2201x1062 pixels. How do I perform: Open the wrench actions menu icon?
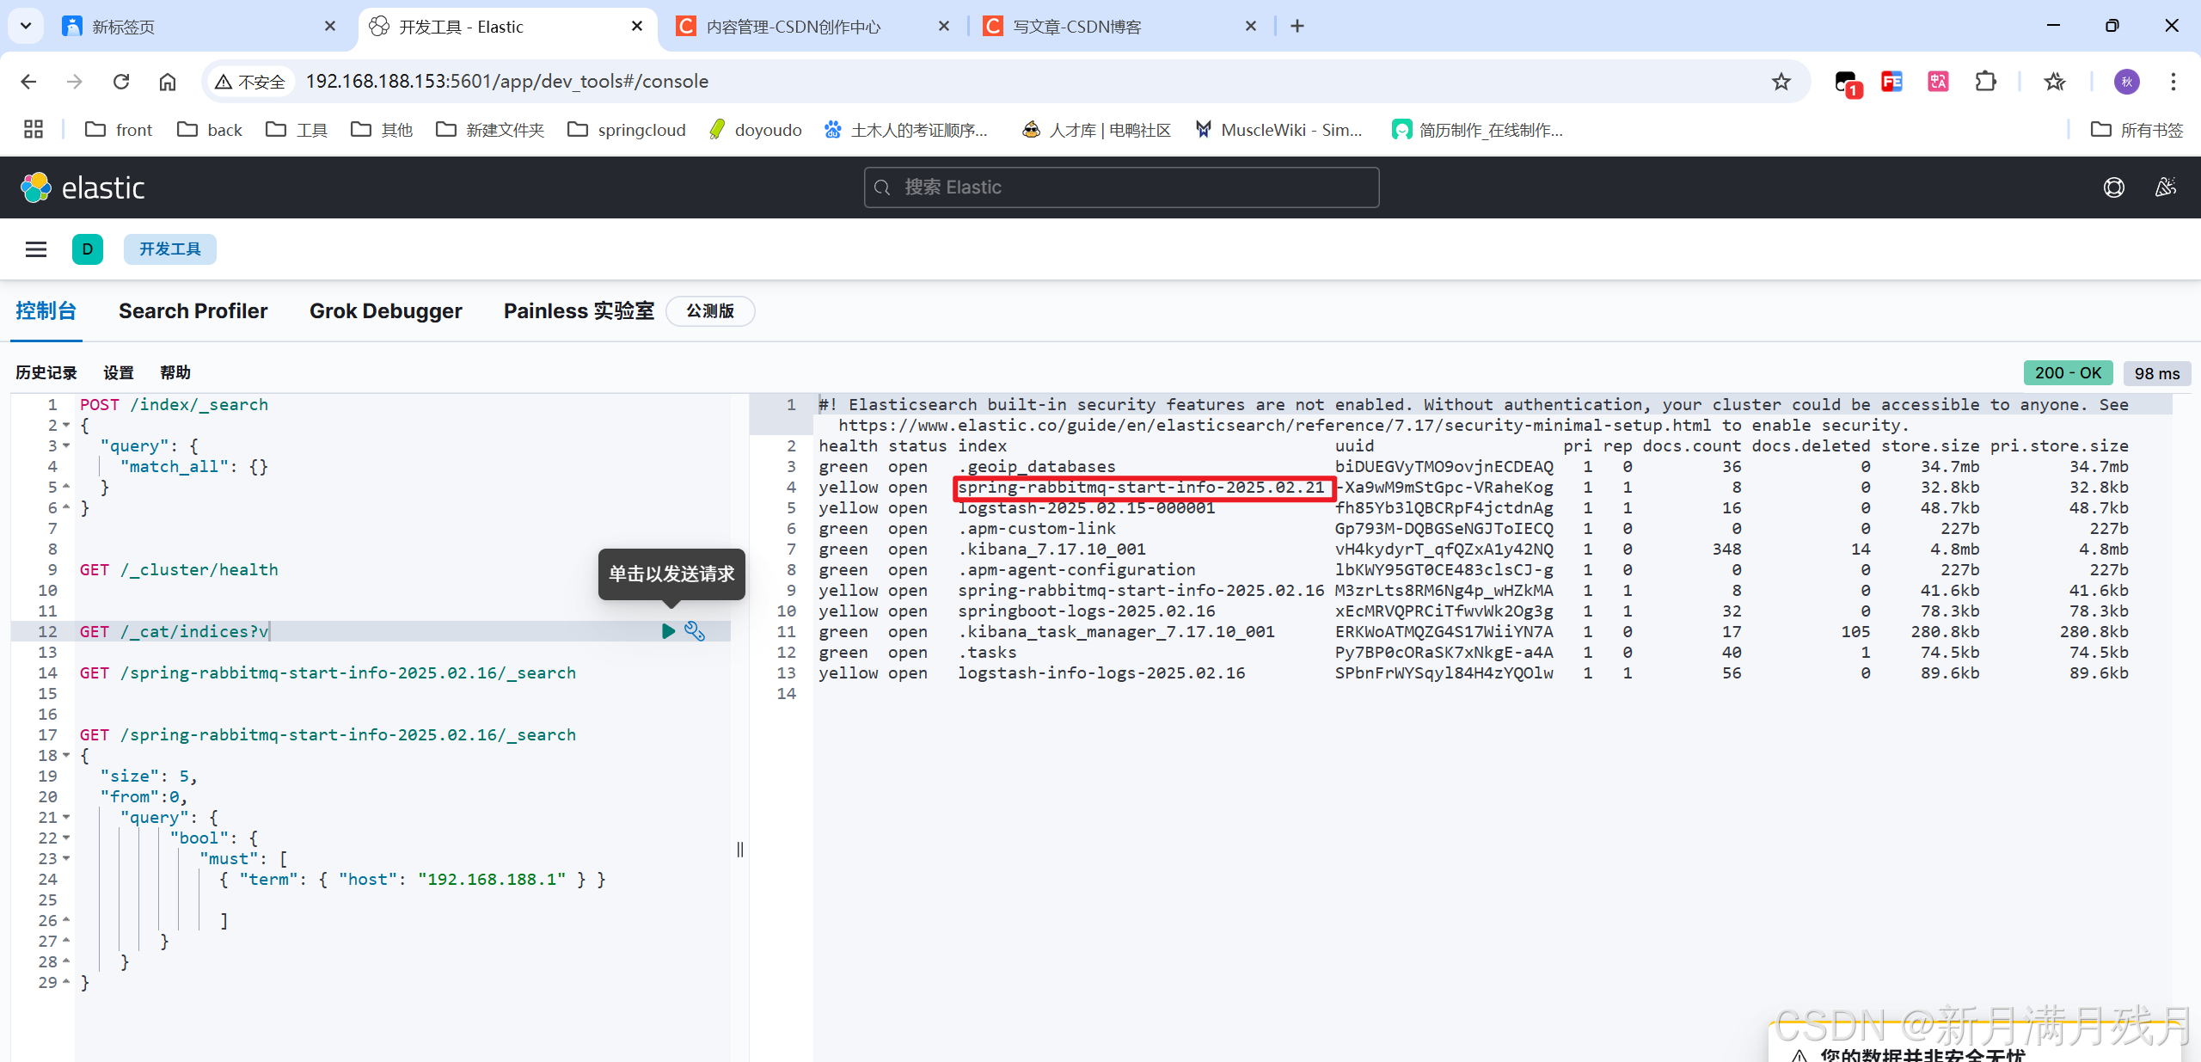pyautogui.click(x=695, y=631)
